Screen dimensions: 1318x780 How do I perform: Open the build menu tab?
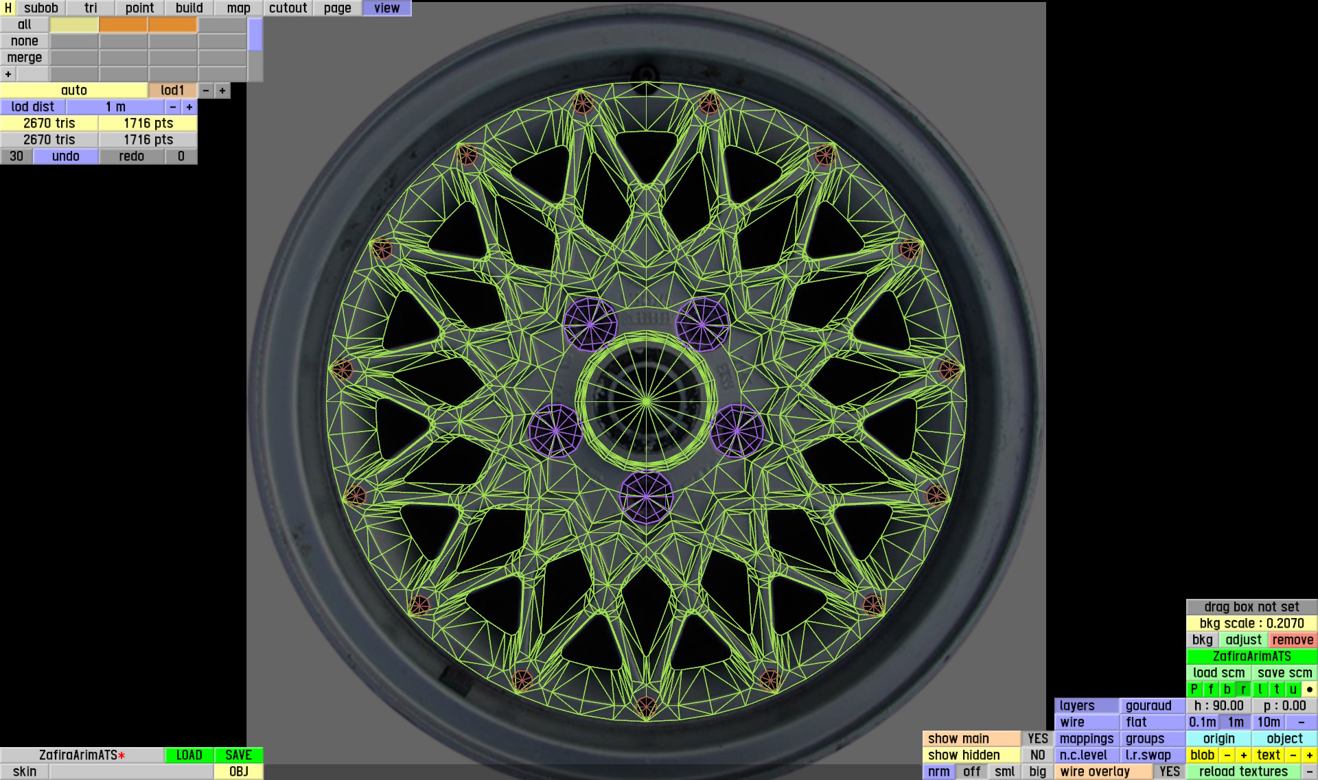tap(189, 8)
